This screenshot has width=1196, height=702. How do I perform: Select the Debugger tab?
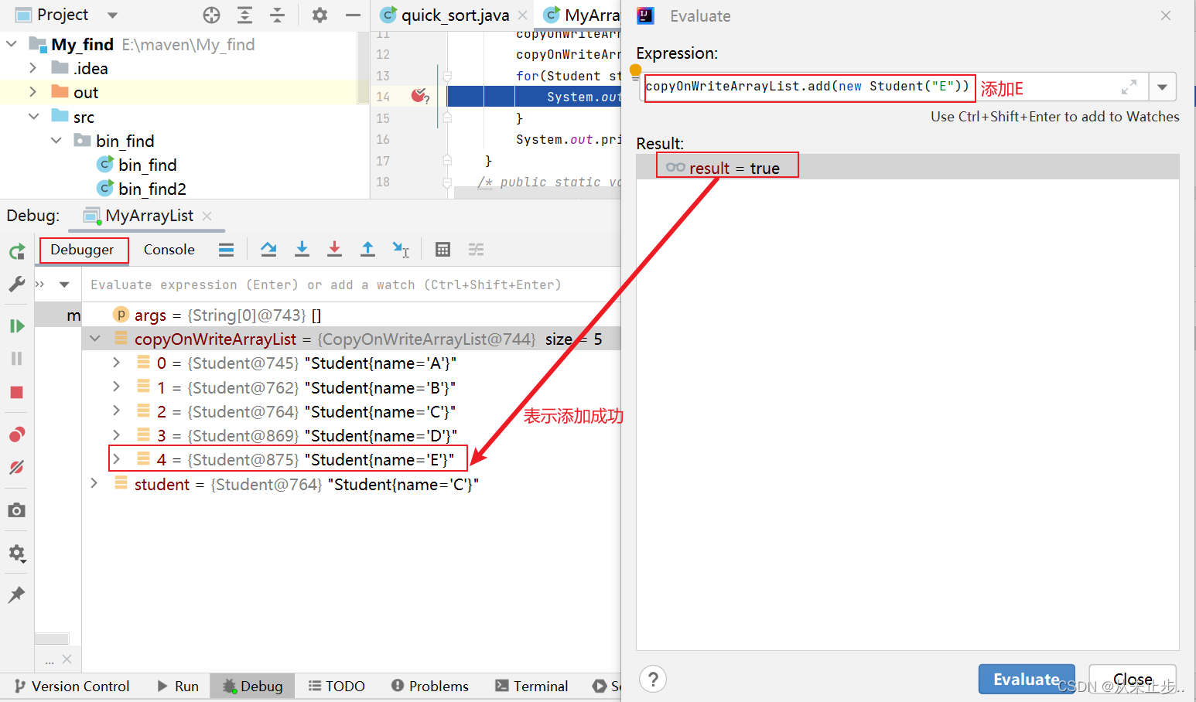(82, 250)
